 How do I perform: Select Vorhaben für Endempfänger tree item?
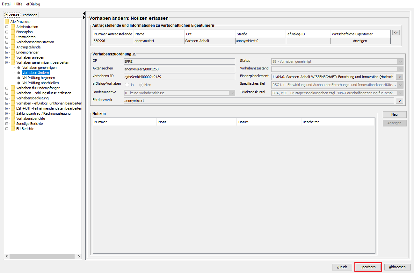click(x=38, y=88)
